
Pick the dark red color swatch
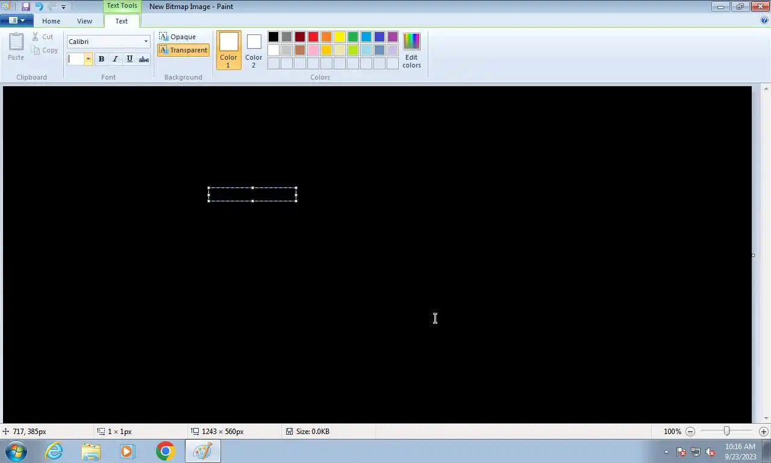pos(300,37)
